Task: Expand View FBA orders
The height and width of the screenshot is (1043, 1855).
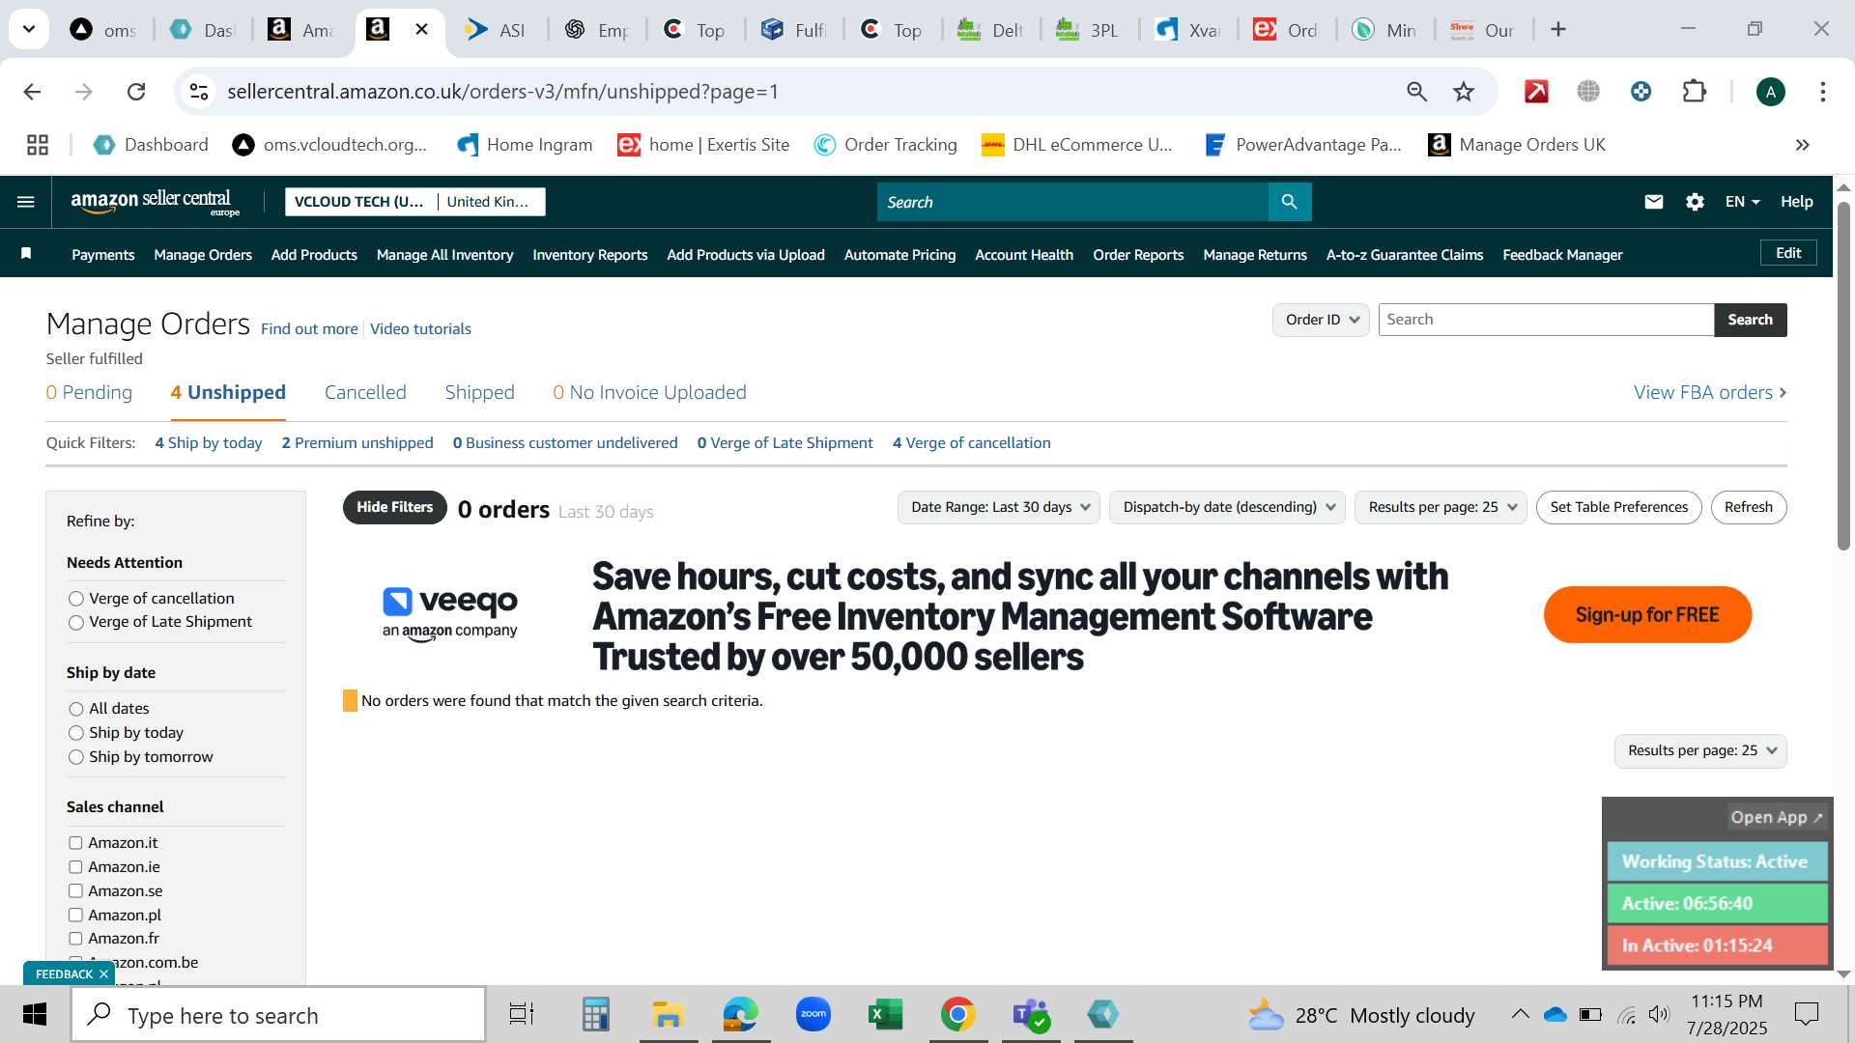Action: tap(1710, 392)
